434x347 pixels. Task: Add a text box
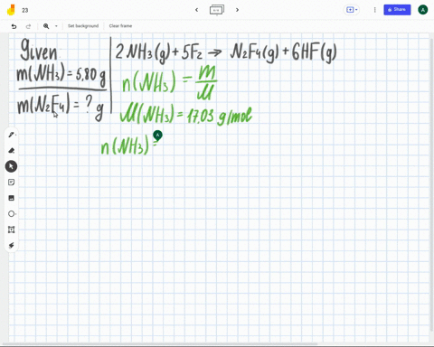coord(11,230)
